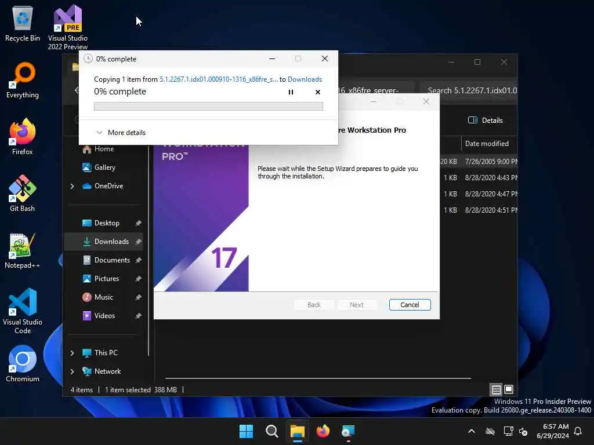Image resolution: width=594 pixels, height=445 pixels.
Task: Select Network in navigation pane
Action: pyautogui.click(x=102, y=371)
